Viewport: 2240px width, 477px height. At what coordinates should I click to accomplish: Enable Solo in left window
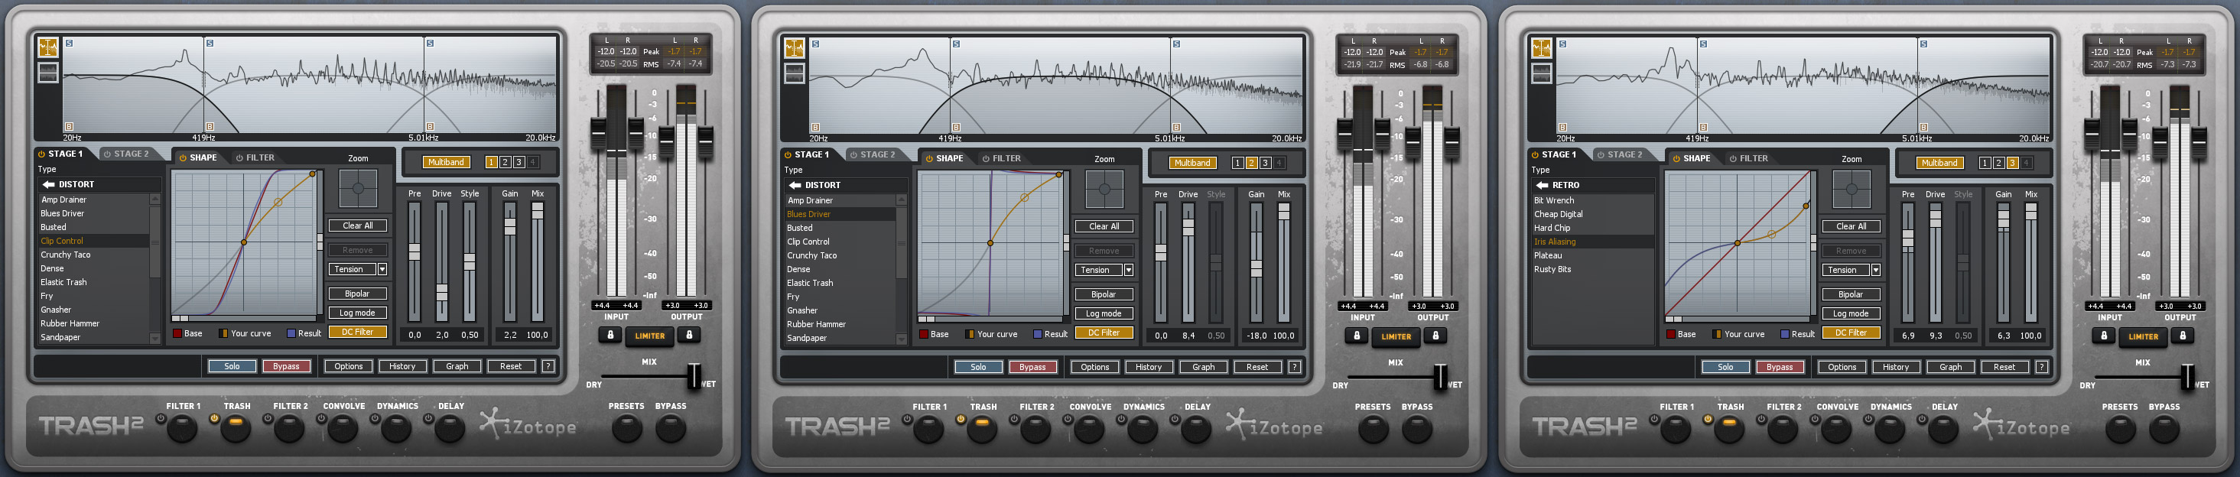point(232,367)
